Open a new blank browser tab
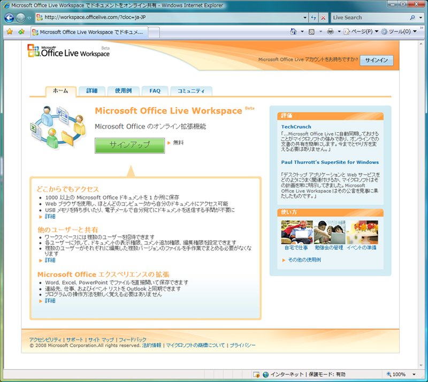Screen dimensions: 428x382 (154, 32)
